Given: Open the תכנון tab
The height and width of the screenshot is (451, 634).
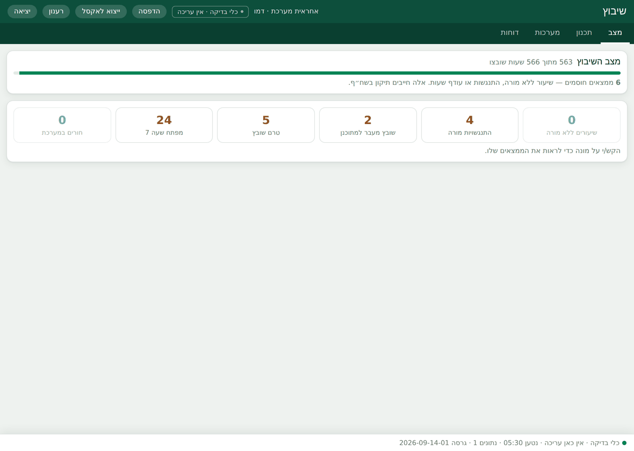Looking at the screenshot, I should click(x=584, y=33).
